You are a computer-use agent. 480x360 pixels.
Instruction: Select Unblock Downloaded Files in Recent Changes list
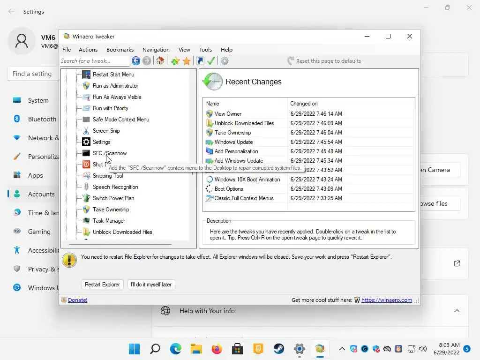coord(308,123)
